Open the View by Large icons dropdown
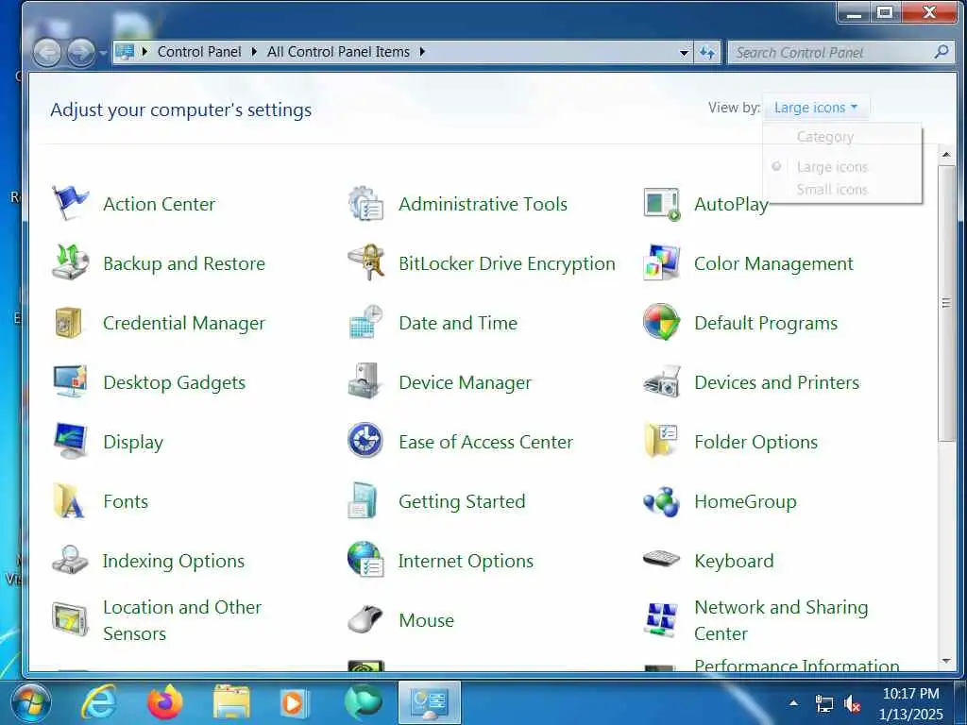Image resolution: width=967 pixels, height=725 pixels. click(815, 108)
